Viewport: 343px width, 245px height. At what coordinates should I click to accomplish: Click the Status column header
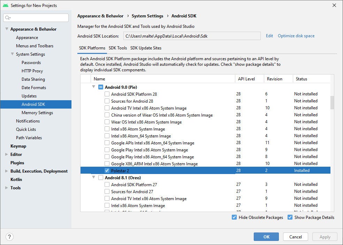coord(312,79)
